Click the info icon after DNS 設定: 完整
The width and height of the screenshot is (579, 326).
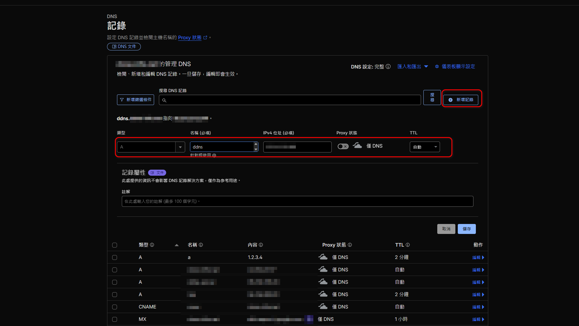388,66
